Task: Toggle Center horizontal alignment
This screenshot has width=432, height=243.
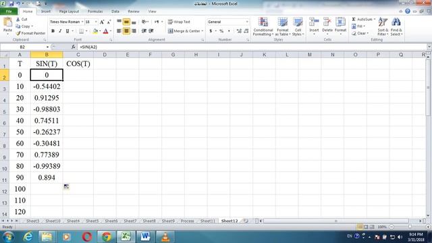Action: pyautogui.click(x=126, y=31)
